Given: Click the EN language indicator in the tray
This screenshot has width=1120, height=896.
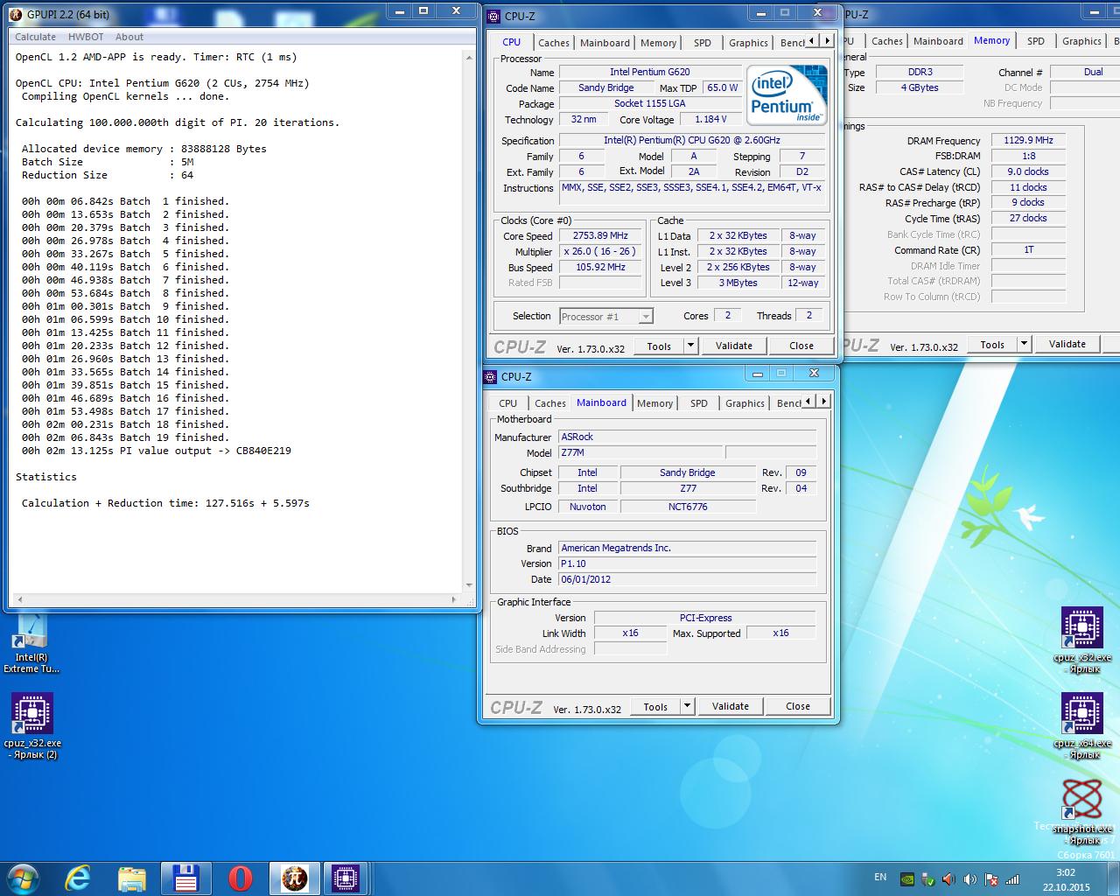Looking at the screenshot, I should tap(880, 877).
